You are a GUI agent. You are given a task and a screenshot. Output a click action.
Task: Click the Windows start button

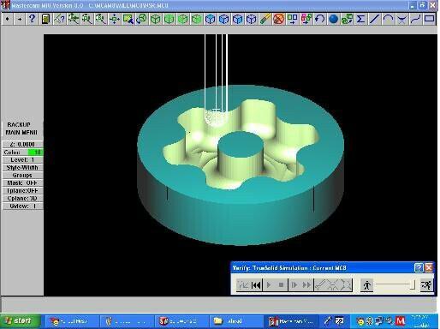coord(20,321)
